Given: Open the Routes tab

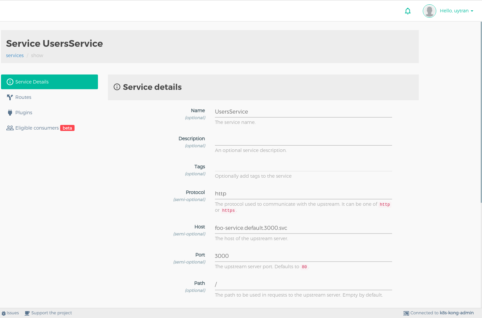Looking at the screenshot, I should [x=23, y=97].
